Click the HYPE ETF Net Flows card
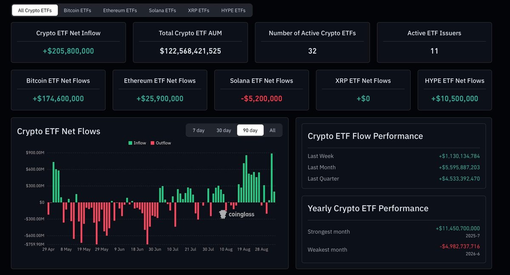 click(x=455, y=90)
